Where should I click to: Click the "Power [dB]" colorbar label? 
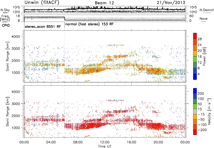click(x=204, y=56)
